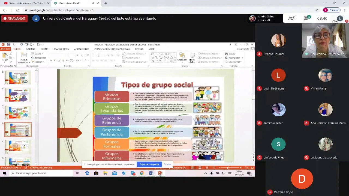Open Contorno de forma dropdown
Screen dimensions: 349x196
pos(209,58)
